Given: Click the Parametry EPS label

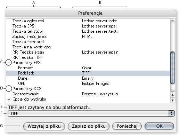Looking at the screenshot, I should [26, 63].
